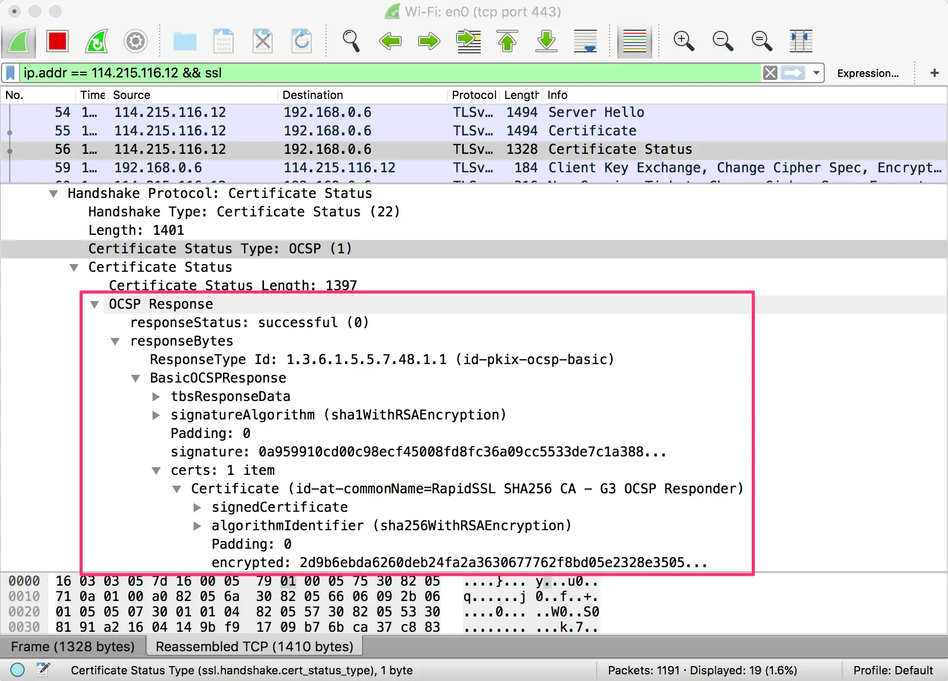The image size is (948, 681).
Task: Jump to the first packet
Action: click(507, 41)
